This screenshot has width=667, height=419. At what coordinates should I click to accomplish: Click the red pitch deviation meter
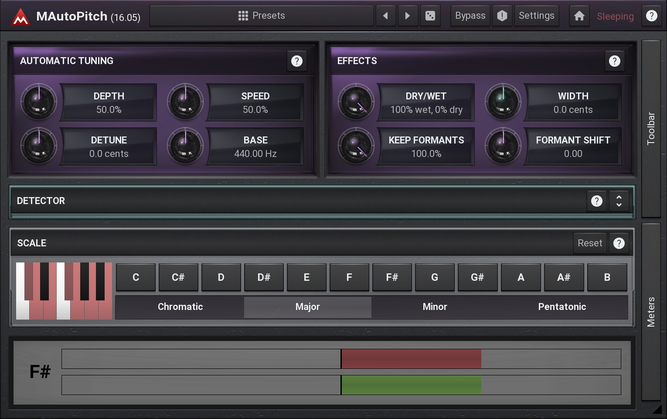click(341, 359)
